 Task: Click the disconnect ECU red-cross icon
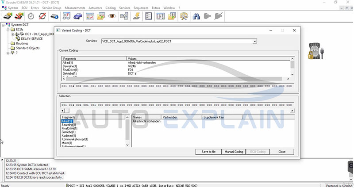19,16
